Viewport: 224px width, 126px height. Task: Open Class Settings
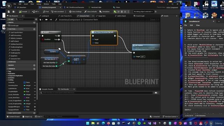coord(75,12)
